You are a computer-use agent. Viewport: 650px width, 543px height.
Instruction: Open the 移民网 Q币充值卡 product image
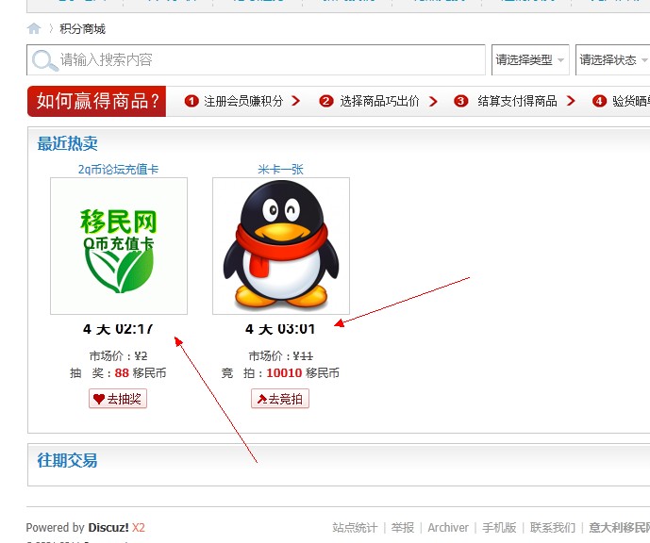[119, 246]
